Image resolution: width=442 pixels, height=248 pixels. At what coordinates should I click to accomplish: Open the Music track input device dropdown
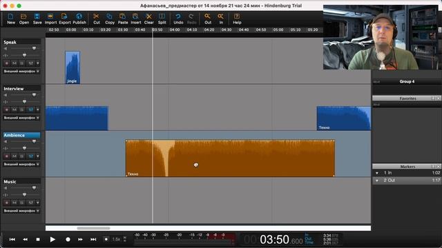point(21,211)
